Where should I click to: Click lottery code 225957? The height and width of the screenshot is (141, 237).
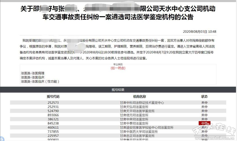53,136
